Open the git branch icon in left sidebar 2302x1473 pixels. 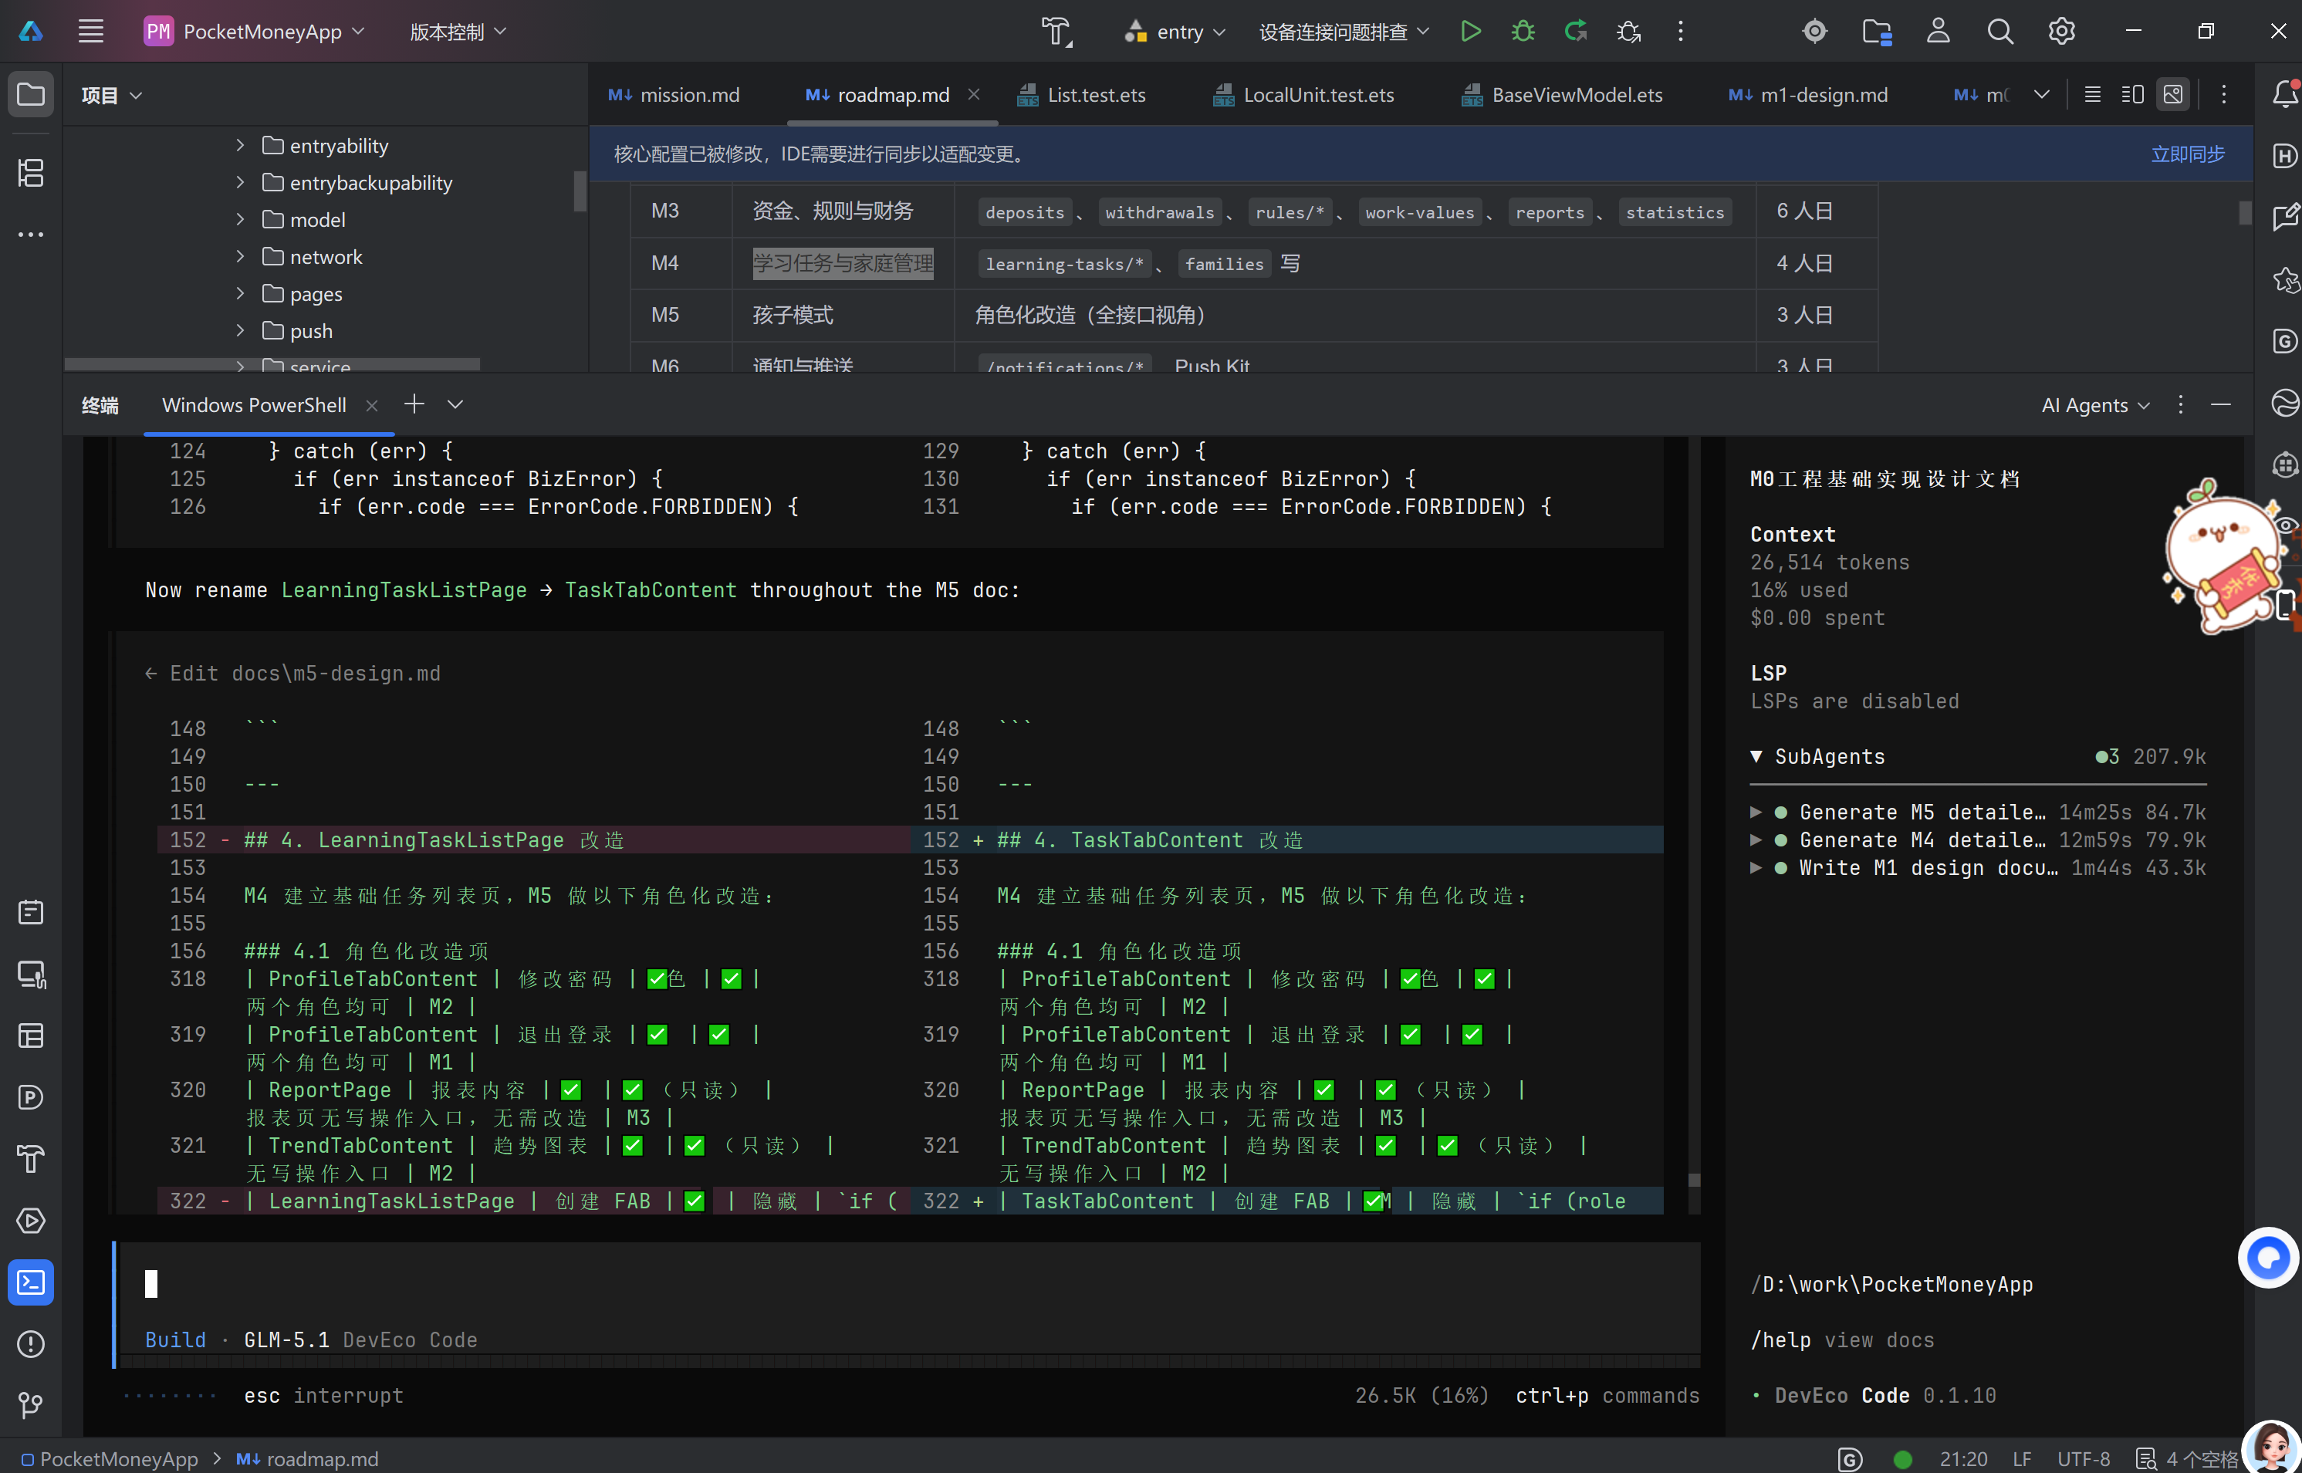point(31,1405)
